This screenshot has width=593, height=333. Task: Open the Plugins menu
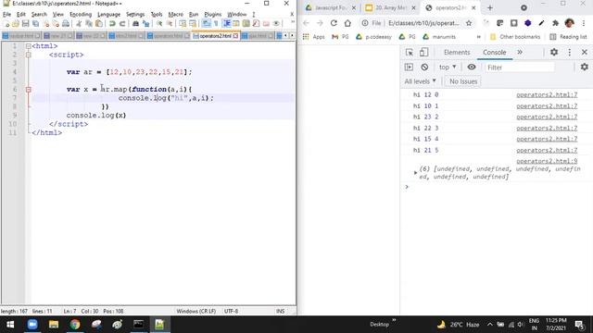point(212,15)
